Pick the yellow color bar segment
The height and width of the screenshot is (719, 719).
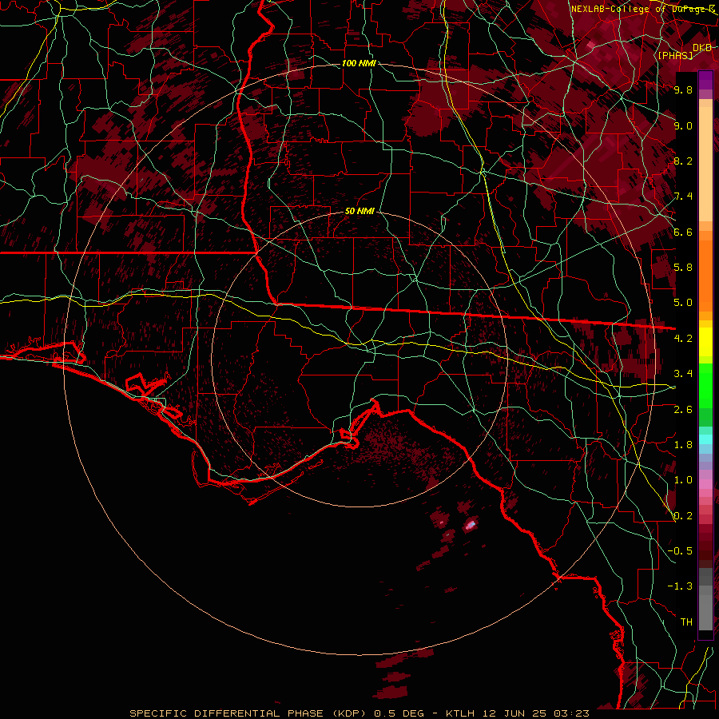pos(705,342)
